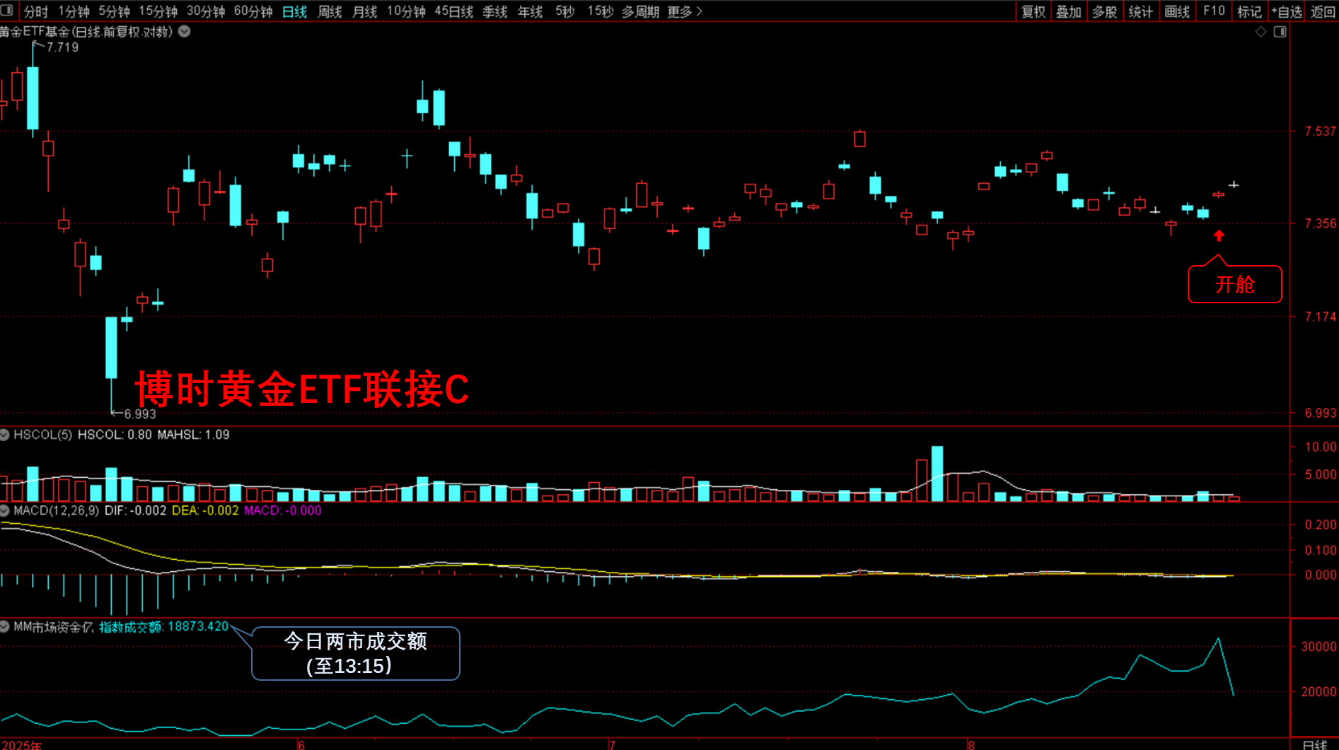Click the month 8 marker on time axis
The width and height of the screenshot is (1339, 750).
click(971, 745)
